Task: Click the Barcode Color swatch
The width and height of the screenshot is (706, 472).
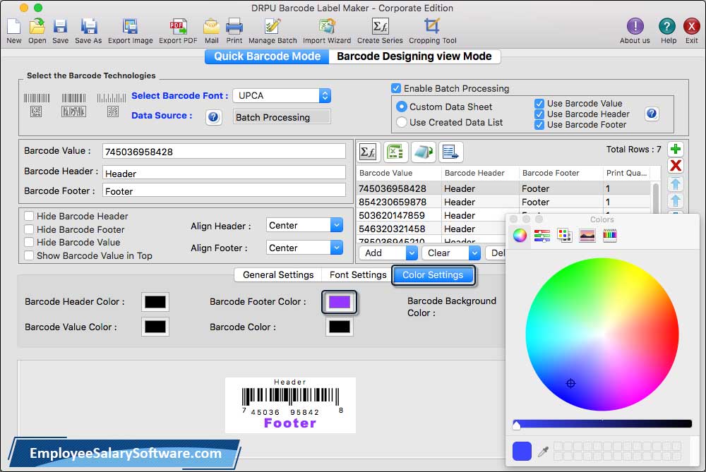Action: pyautogui.click(x=339, y=327)
